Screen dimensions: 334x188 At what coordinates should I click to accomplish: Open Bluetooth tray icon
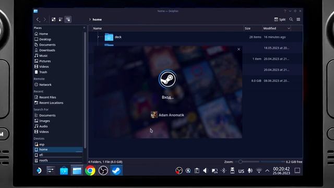point(223,171)
